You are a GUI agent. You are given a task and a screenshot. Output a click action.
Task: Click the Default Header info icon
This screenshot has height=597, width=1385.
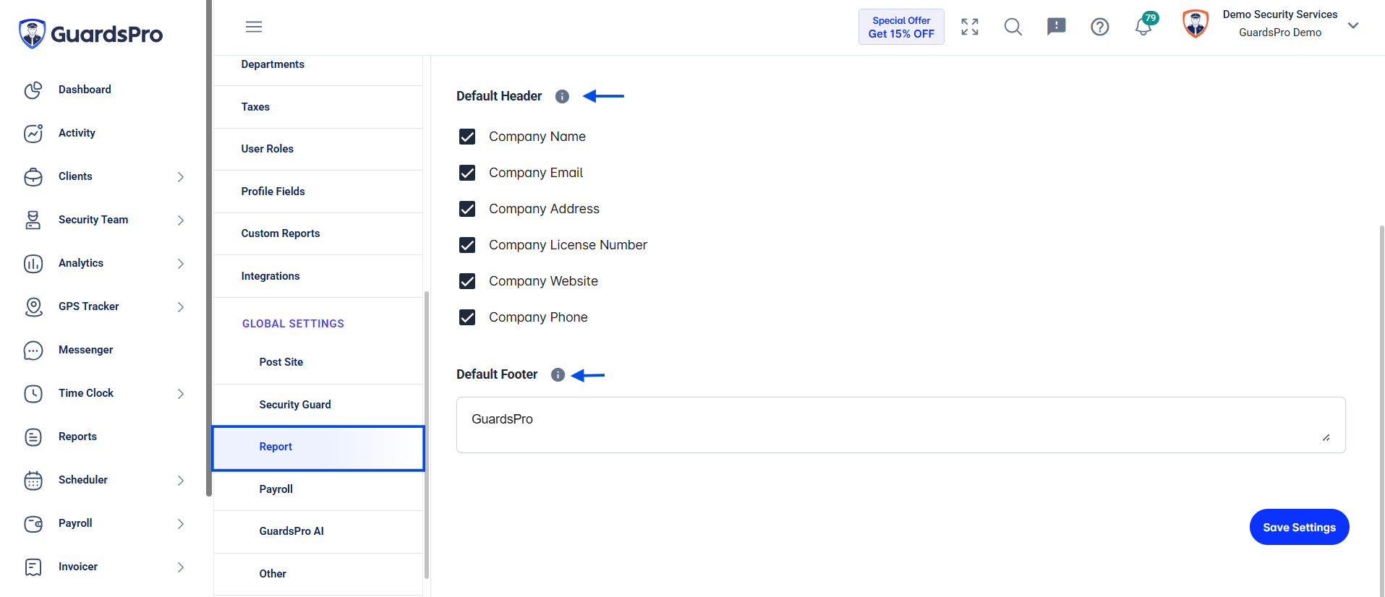tap(562, 96)
